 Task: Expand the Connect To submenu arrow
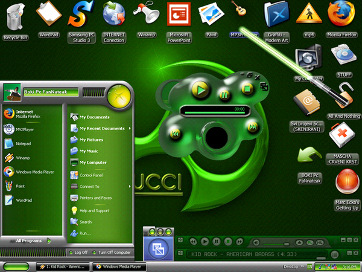pyautogui.click(x=130, y=186)
